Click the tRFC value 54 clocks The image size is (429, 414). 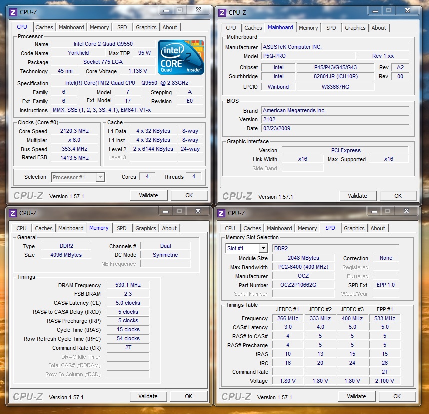[128, 339]
